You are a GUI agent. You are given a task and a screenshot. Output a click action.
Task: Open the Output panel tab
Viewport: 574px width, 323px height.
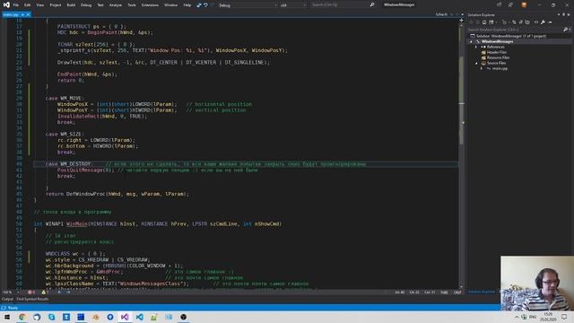pos(7,299)
